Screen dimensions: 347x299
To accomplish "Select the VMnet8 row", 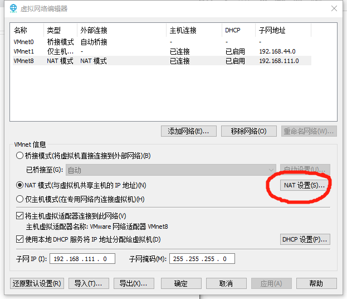I will 162,61.
